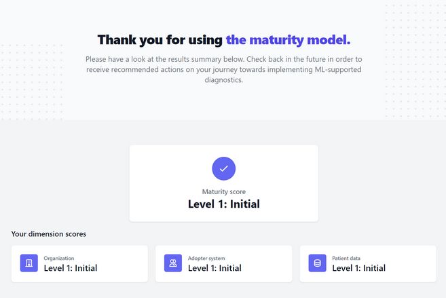446x298 pixels.
Task: Click the 'Organization' small label
Action: tap(59, 258)
